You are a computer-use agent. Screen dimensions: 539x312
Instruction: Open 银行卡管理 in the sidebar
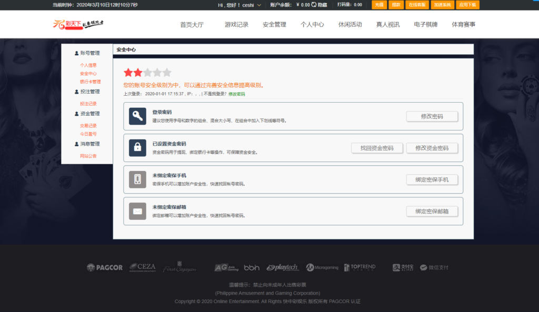pos(90,82)
